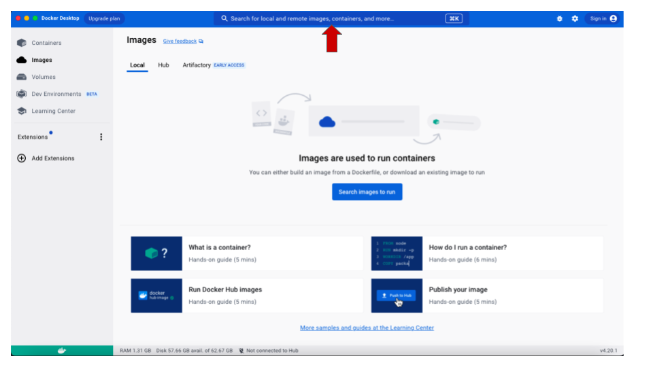This screenshot has height=367, width=653.
Task: Click the Extensions heading
Action: pyautogui.click(x=33, y=137)
